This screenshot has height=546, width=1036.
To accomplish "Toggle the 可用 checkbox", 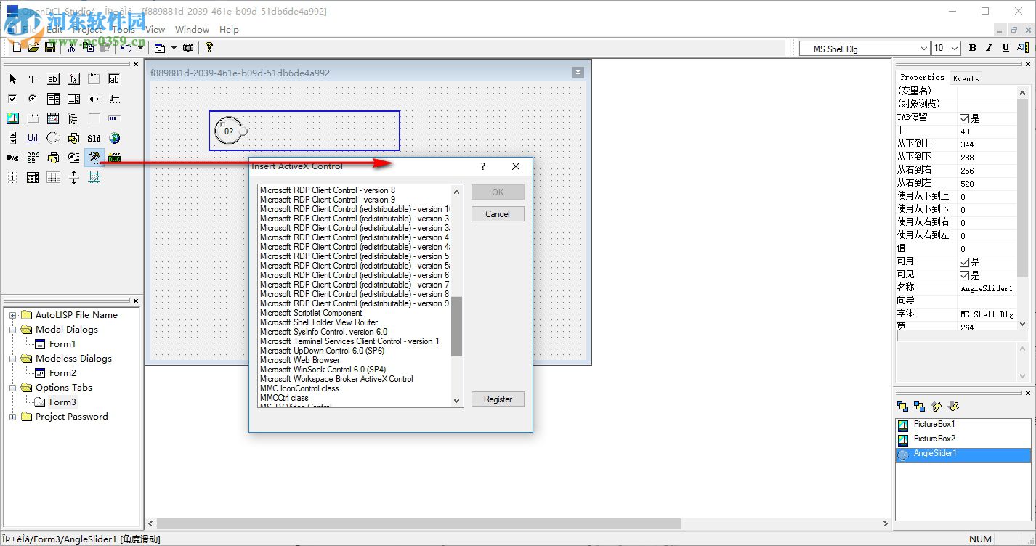I will tap(964, 262).
